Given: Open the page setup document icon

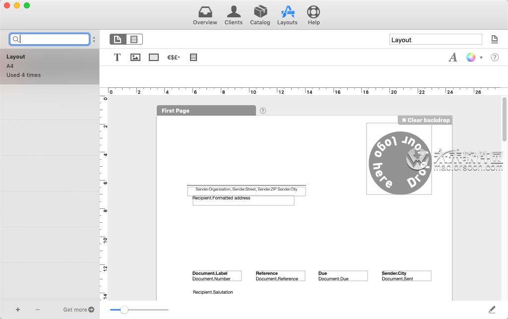Looking at the screenshot, I should click(494, 40).
